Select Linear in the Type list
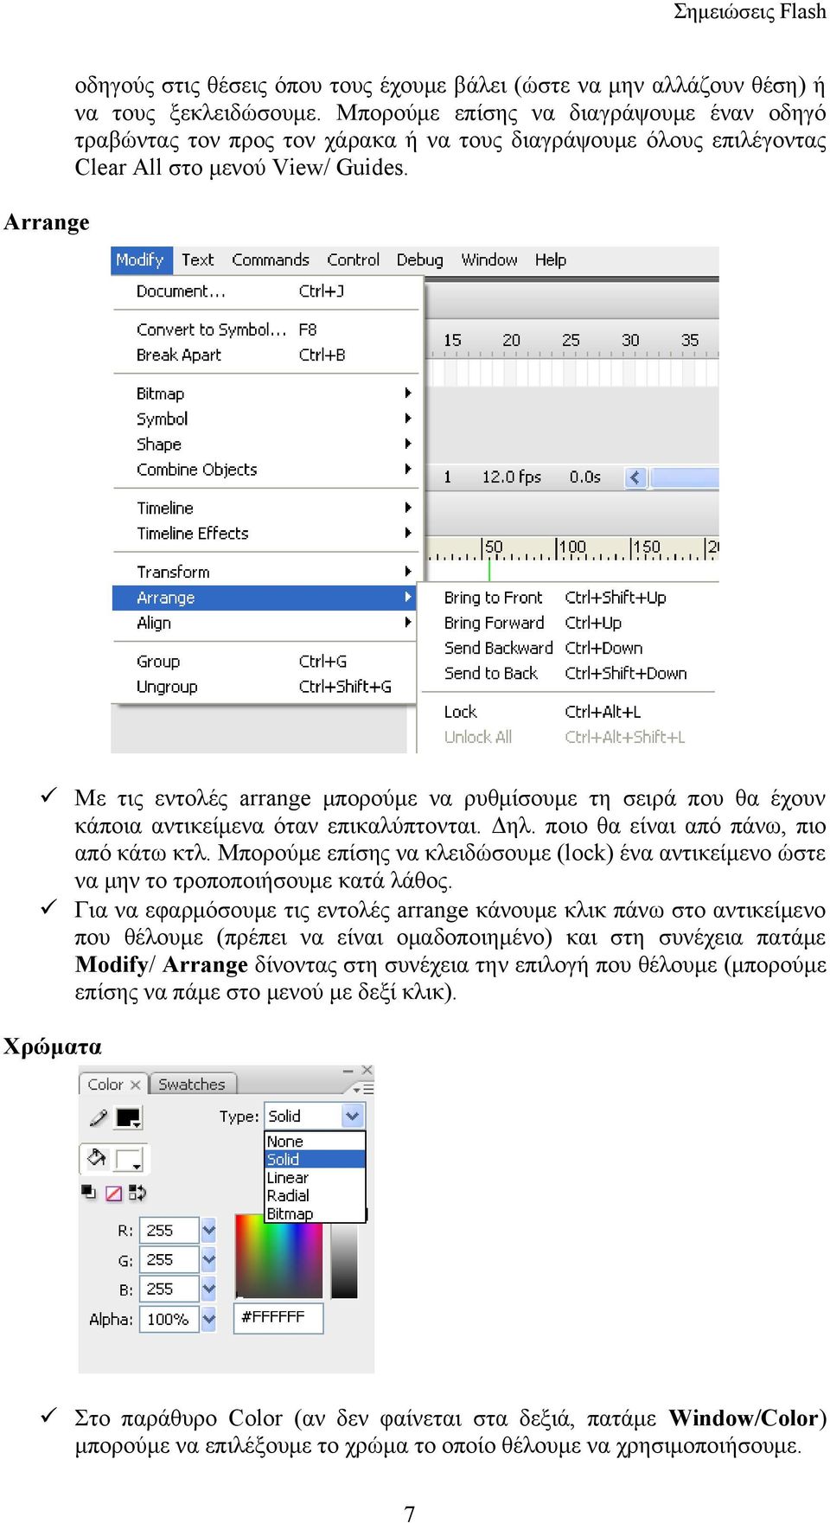This screenshot has height=1523, width=830. click(316, 1177)
